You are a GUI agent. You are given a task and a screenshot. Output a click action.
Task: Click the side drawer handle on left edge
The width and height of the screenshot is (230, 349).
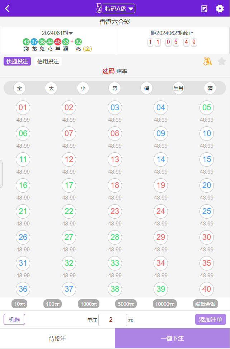point(1,174)
